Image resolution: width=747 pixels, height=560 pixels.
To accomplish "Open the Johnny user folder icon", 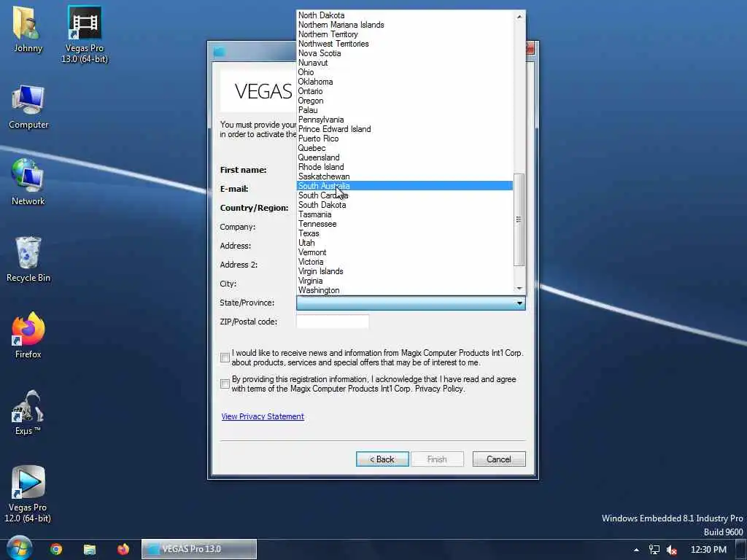I will pos(28,29).
